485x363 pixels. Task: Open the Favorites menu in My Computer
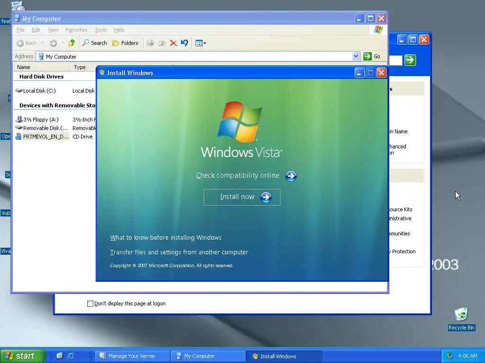[x=76, y=30]
